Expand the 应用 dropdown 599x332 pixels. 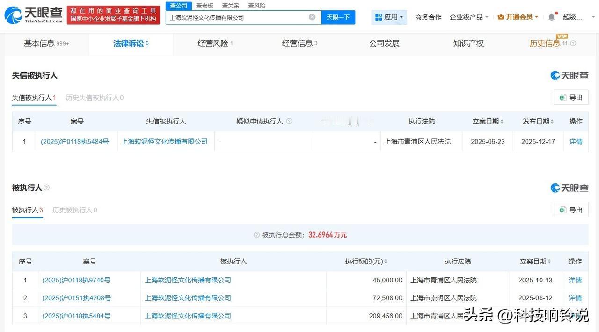click(x=401, y=17)
